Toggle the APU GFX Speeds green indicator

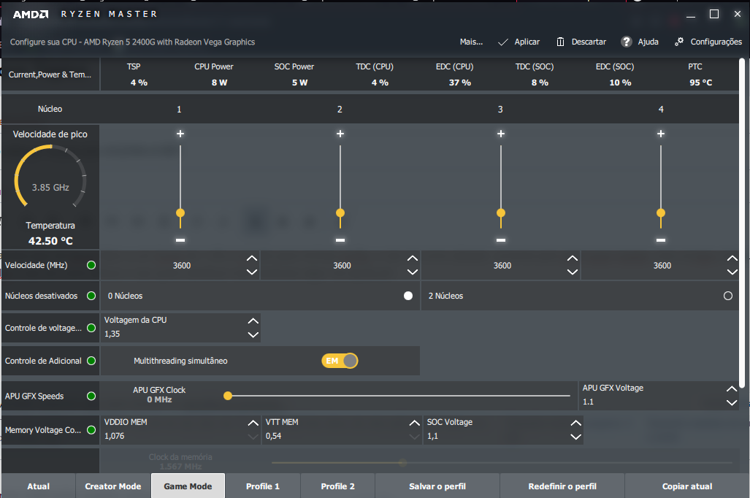tap(91, 396)
